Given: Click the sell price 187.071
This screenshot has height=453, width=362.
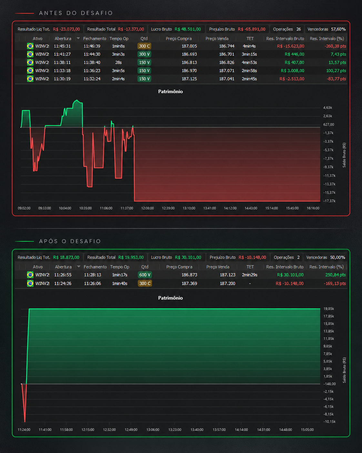Looking at the screenshot, I should click(x=227, y=70).
